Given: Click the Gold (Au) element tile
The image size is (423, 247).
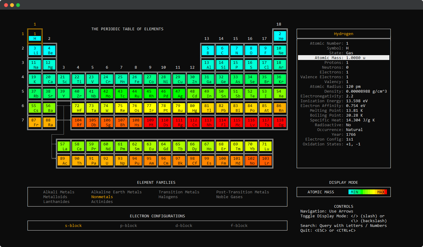Looking at the screenshot, I should pos(179,108).
